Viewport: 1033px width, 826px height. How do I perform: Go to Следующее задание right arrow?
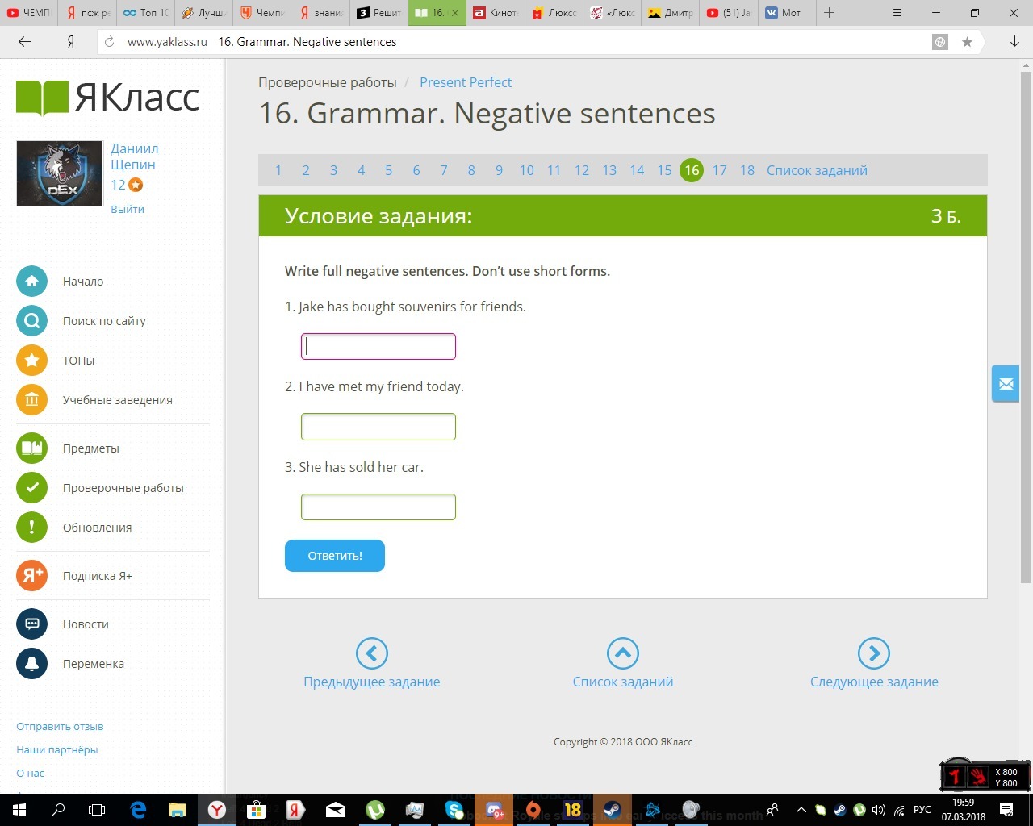tap(873, 653)
